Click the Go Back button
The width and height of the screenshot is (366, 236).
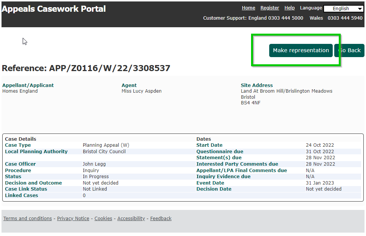[x=349, y=50]
